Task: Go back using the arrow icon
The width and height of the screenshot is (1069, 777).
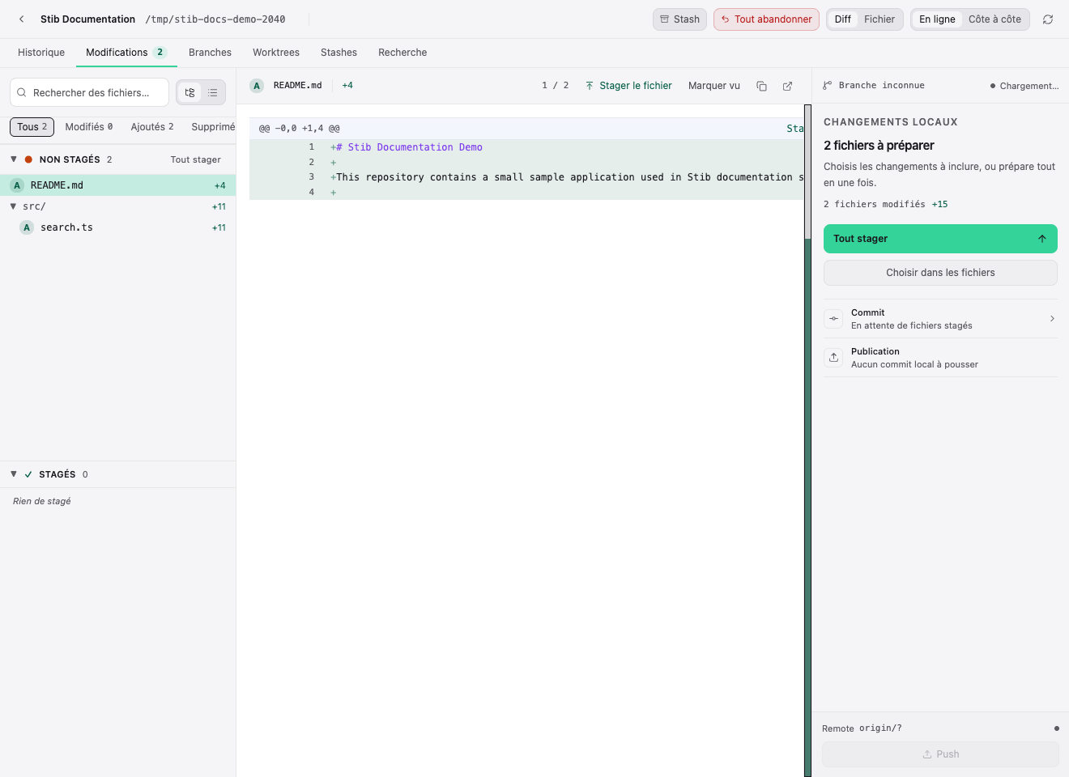Action: (x=22, y=19)
